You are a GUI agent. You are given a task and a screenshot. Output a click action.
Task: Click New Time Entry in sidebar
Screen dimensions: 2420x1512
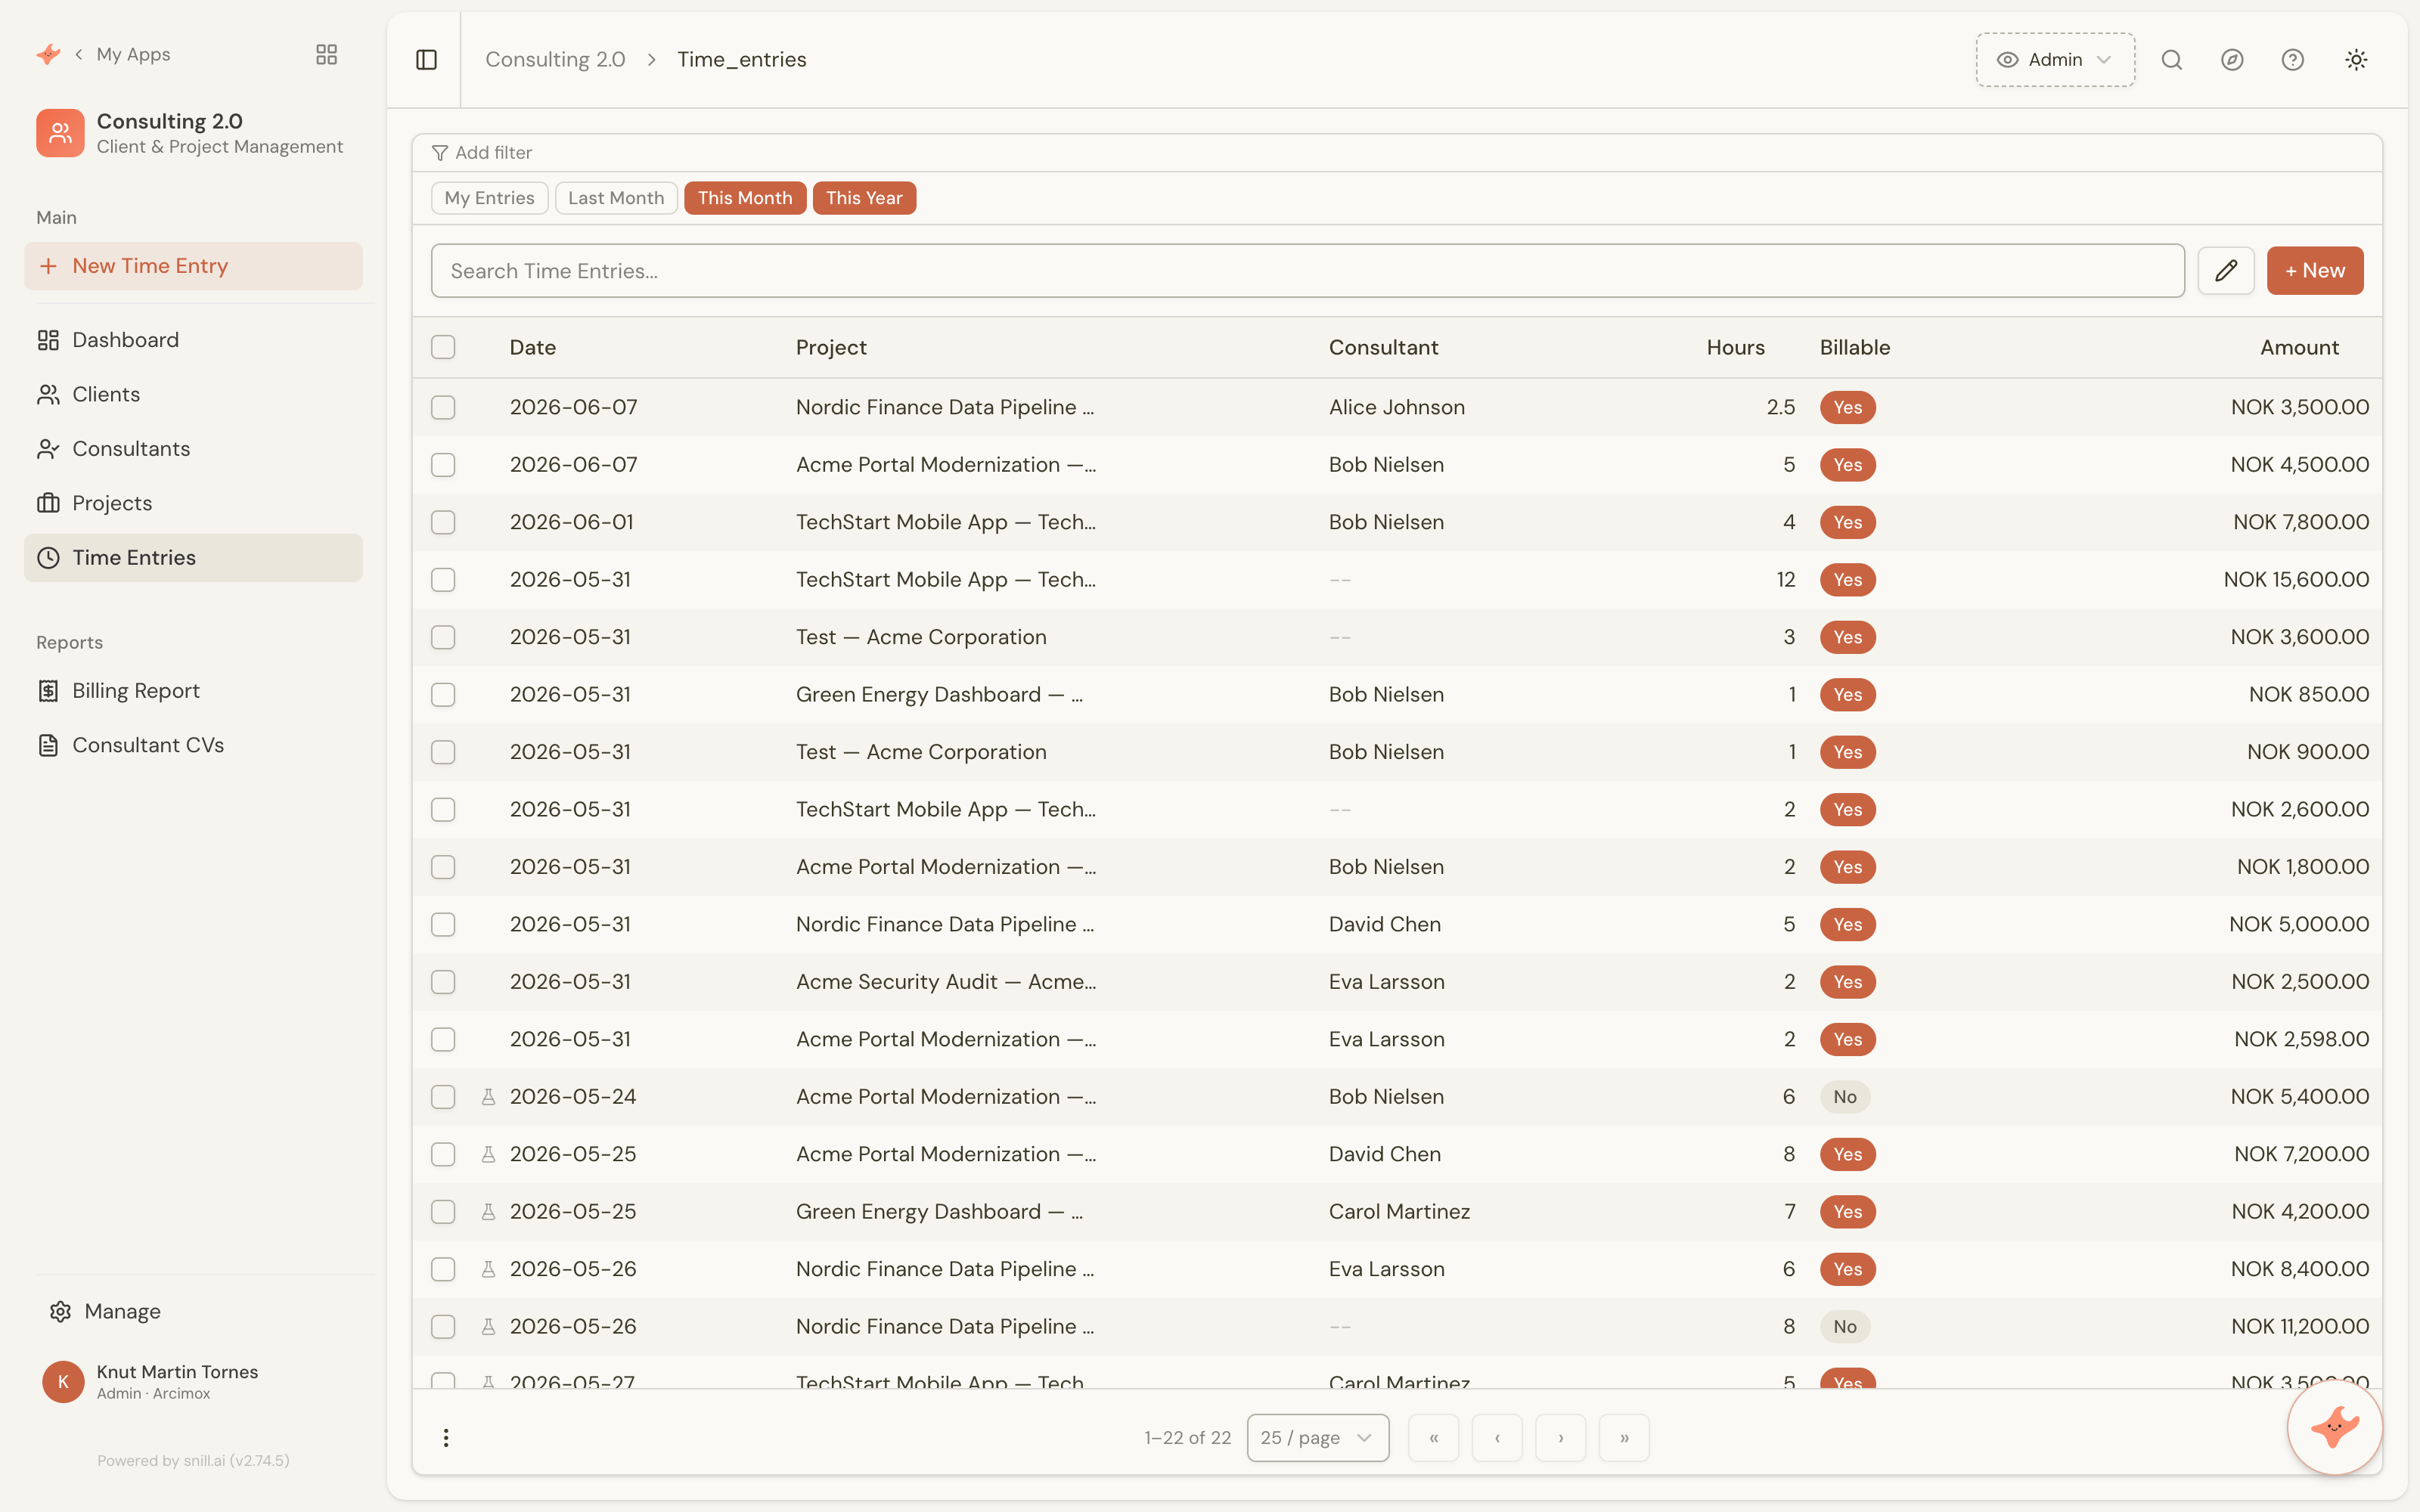click(x=193, y=266)
